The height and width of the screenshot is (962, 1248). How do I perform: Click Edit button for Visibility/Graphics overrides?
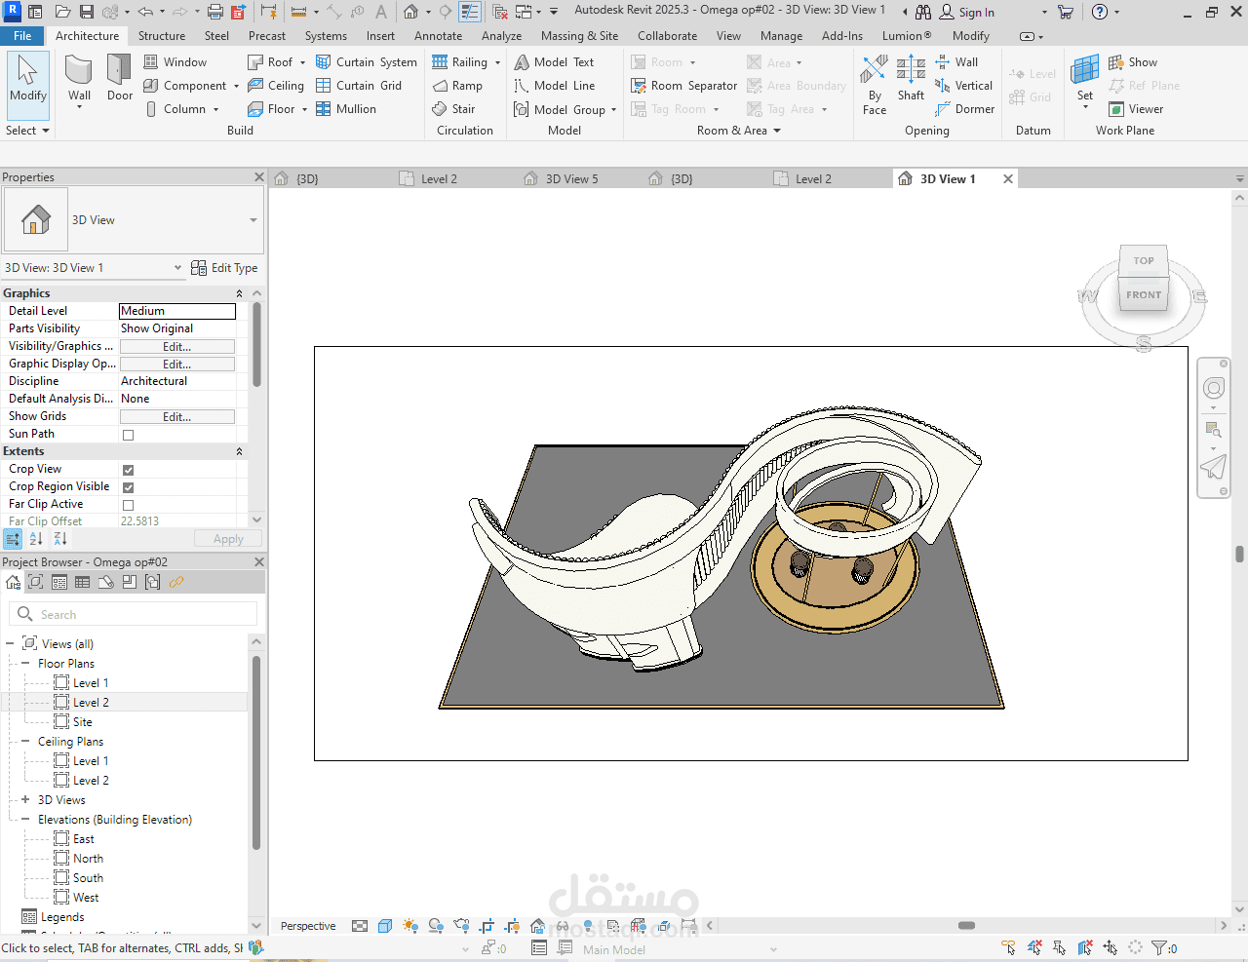[176, 347]
